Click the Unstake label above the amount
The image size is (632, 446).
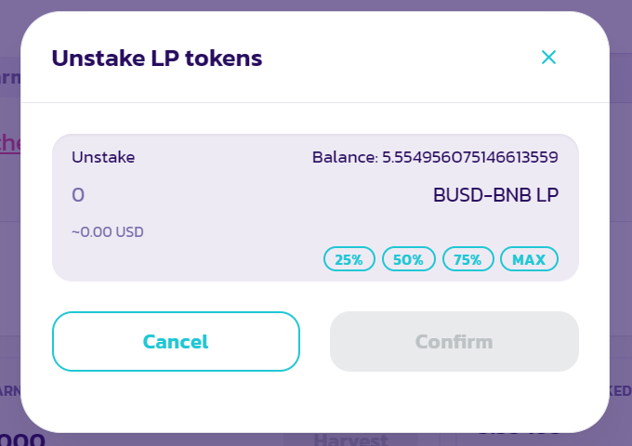(x=103, y=157)
